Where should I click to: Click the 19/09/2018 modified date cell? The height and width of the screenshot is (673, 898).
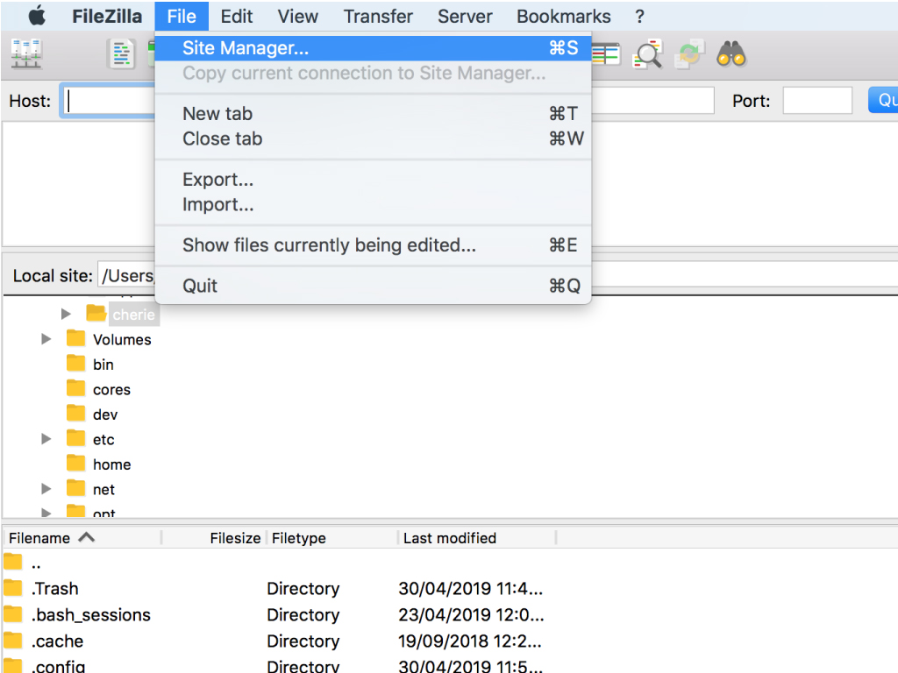click(470, 641)
